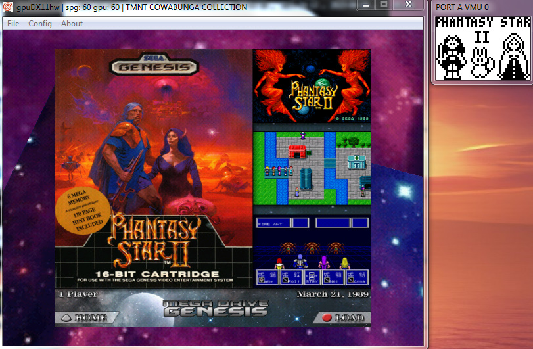Click the emulator swirl icon in the title bar
The image size is (533, 349).
7,7
